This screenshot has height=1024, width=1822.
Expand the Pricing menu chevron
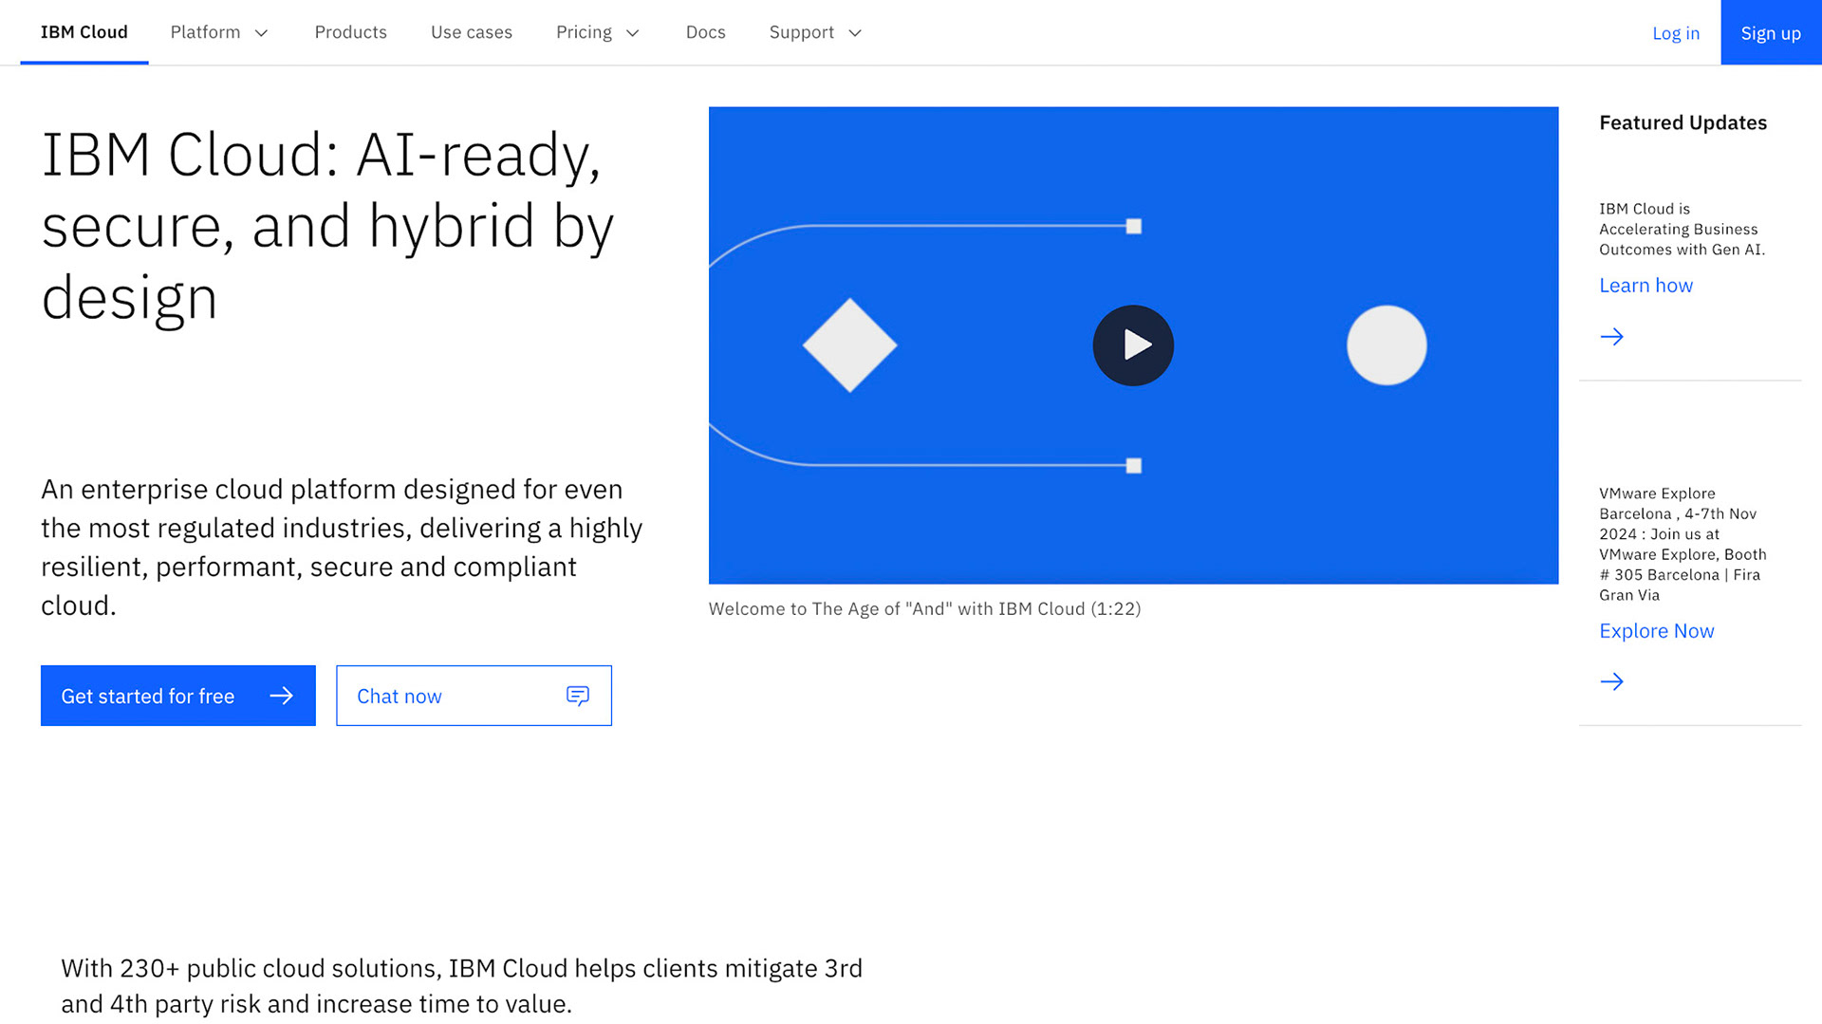(x=633, y=33)
